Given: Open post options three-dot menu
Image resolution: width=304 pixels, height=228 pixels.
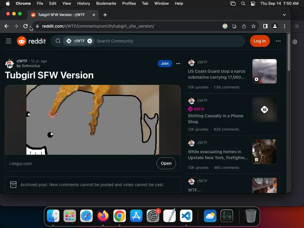Looking at the screenshot, I should (178, 64).
